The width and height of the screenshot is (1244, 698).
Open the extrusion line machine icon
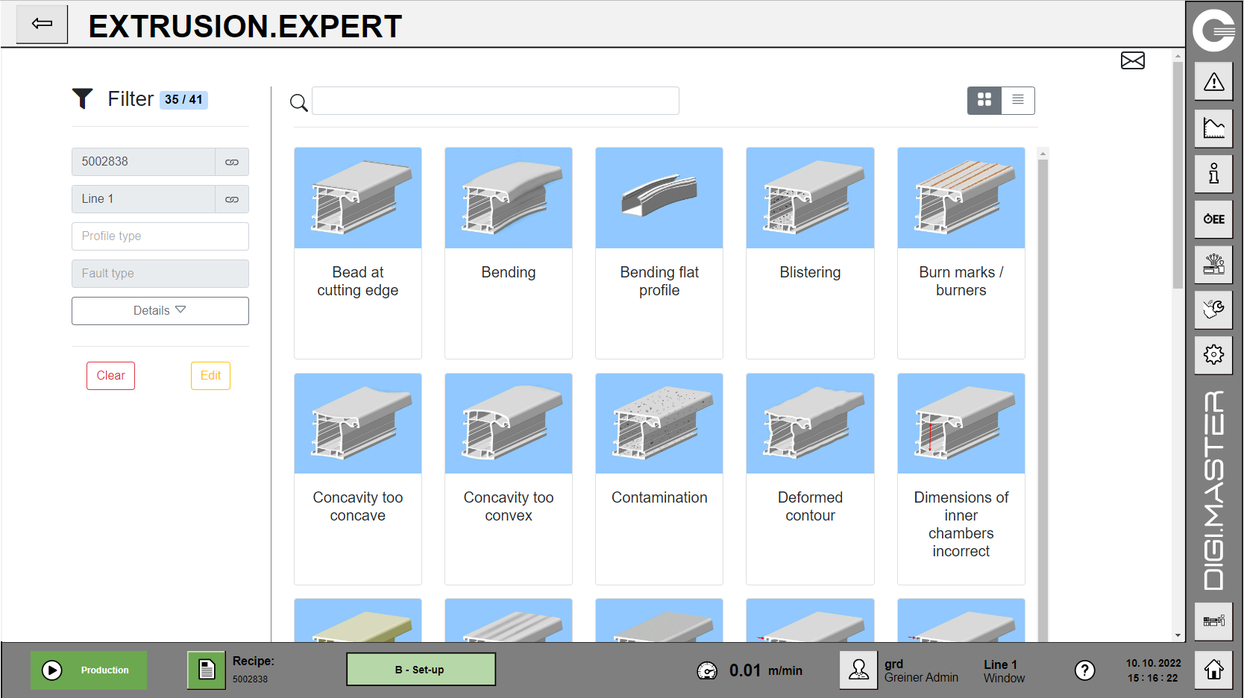(x=1213, y=265)
